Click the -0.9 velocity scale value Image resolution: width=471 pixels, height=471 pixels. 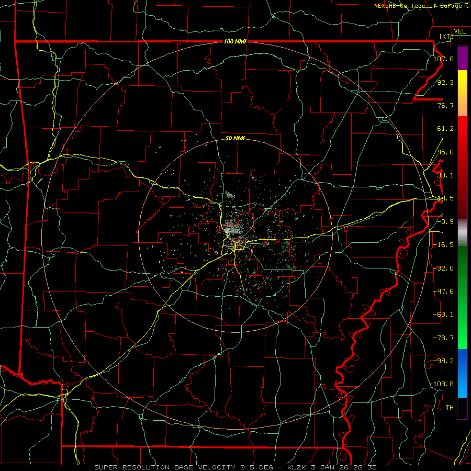(x=445, y=222)
